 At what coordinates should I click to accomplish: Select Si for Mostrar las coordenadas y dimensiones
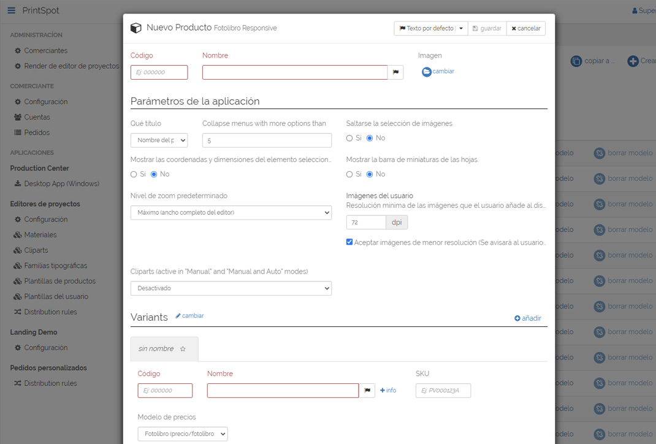pos(134,175)
